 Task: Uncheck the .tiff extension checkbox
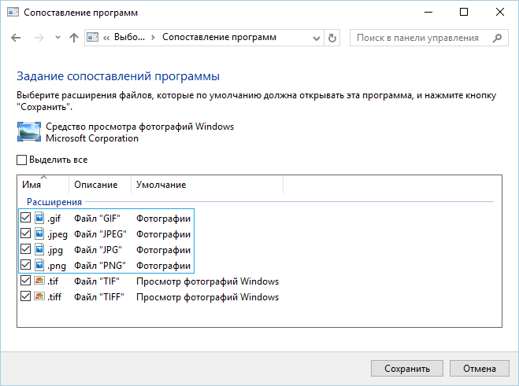click(26, 296)
